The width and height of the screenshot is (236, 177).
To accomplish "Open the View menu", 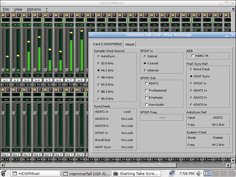I will click(18, 9).
